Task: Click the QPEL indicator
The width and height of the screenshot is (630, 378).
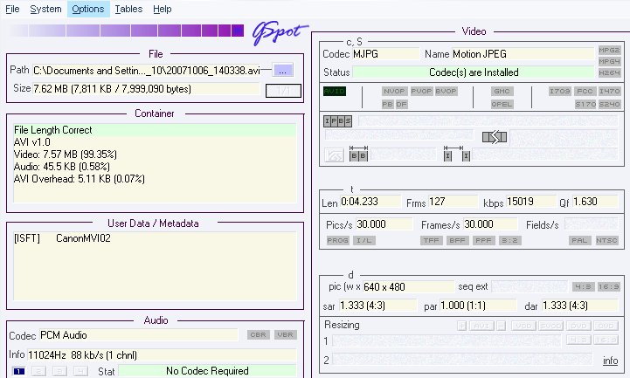Action: point(502,105)
